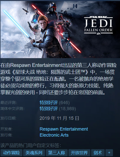Open the 剑术 tag
Screen dimensions: 120x157
point(98,153)
